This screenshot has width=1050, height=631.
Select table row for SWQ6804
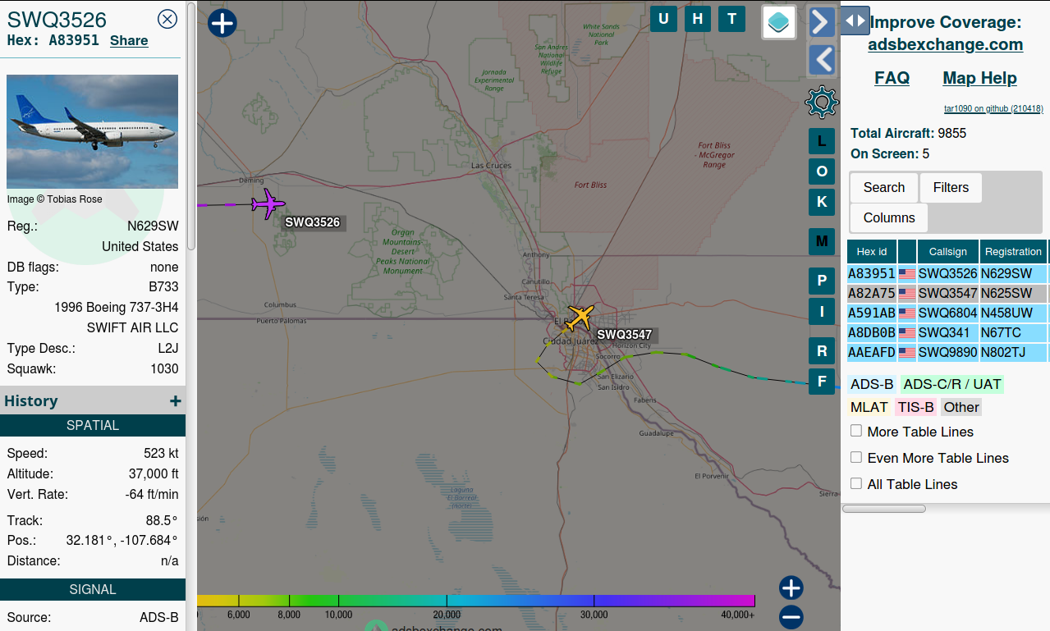[x=948, y=313]
